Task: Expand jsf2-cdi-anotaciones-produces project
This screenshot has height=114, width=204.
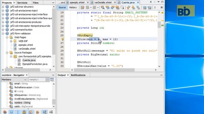Action: pyautogui.click(x=3, y=22)
